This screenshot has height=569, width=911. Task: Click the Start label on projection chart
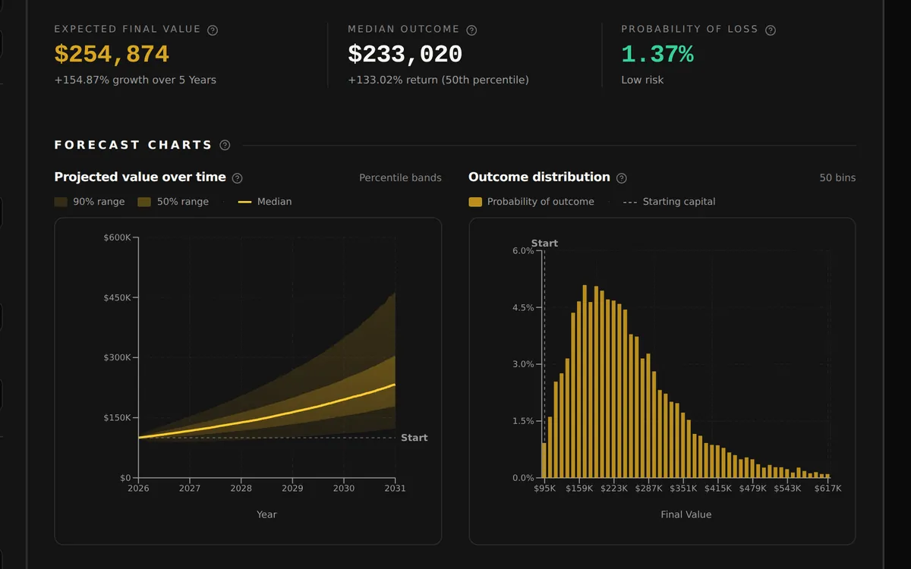click(414, 438)
